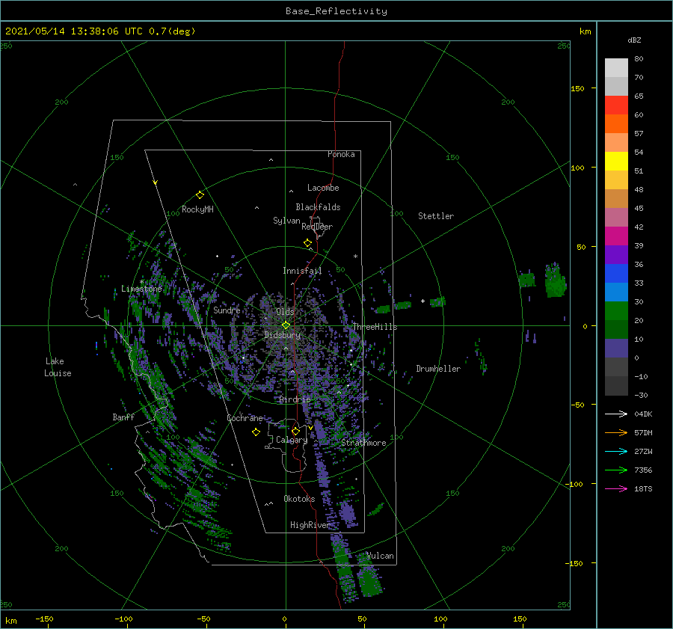Select the Banff label
The height and width of the screenshot is (629, 673).
(x=123, y=417)
